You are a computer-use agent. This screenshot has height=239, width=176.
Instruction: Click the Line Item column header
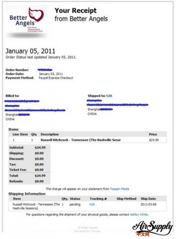[20, 134]
